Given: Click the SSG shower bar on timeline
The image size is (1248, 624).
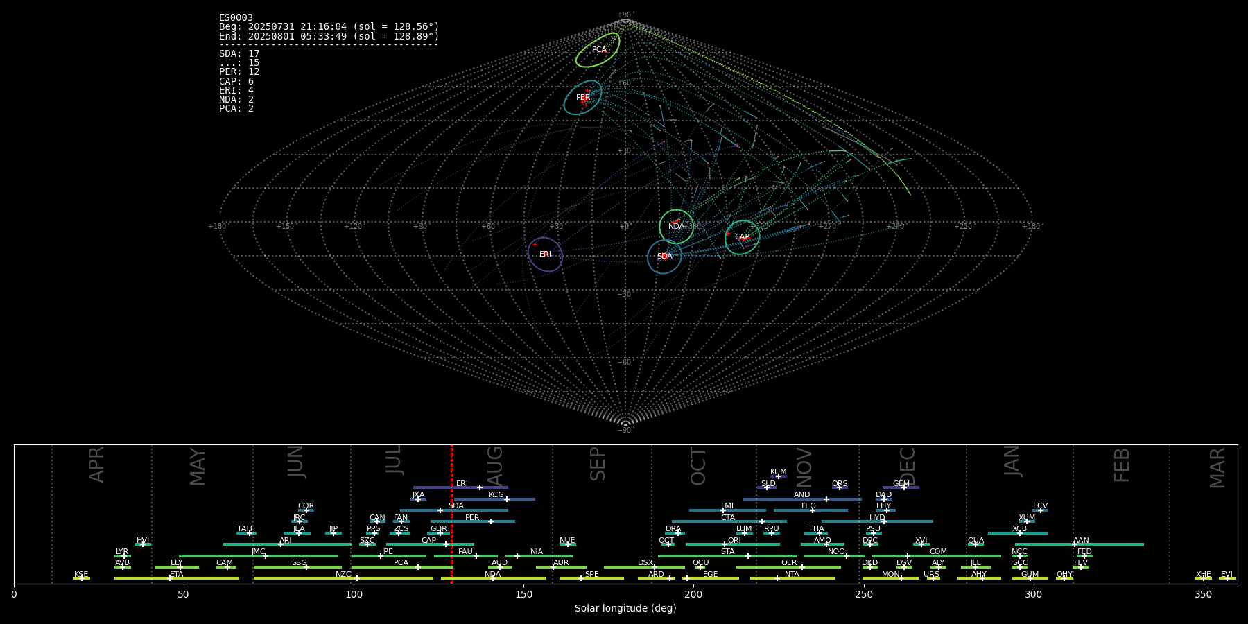Looking at the screenshot, I should [x=297, y=567].
